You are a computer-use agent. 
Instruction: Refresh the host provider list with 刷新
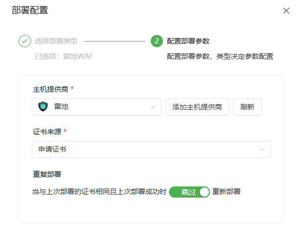click(x=247, y=107)
